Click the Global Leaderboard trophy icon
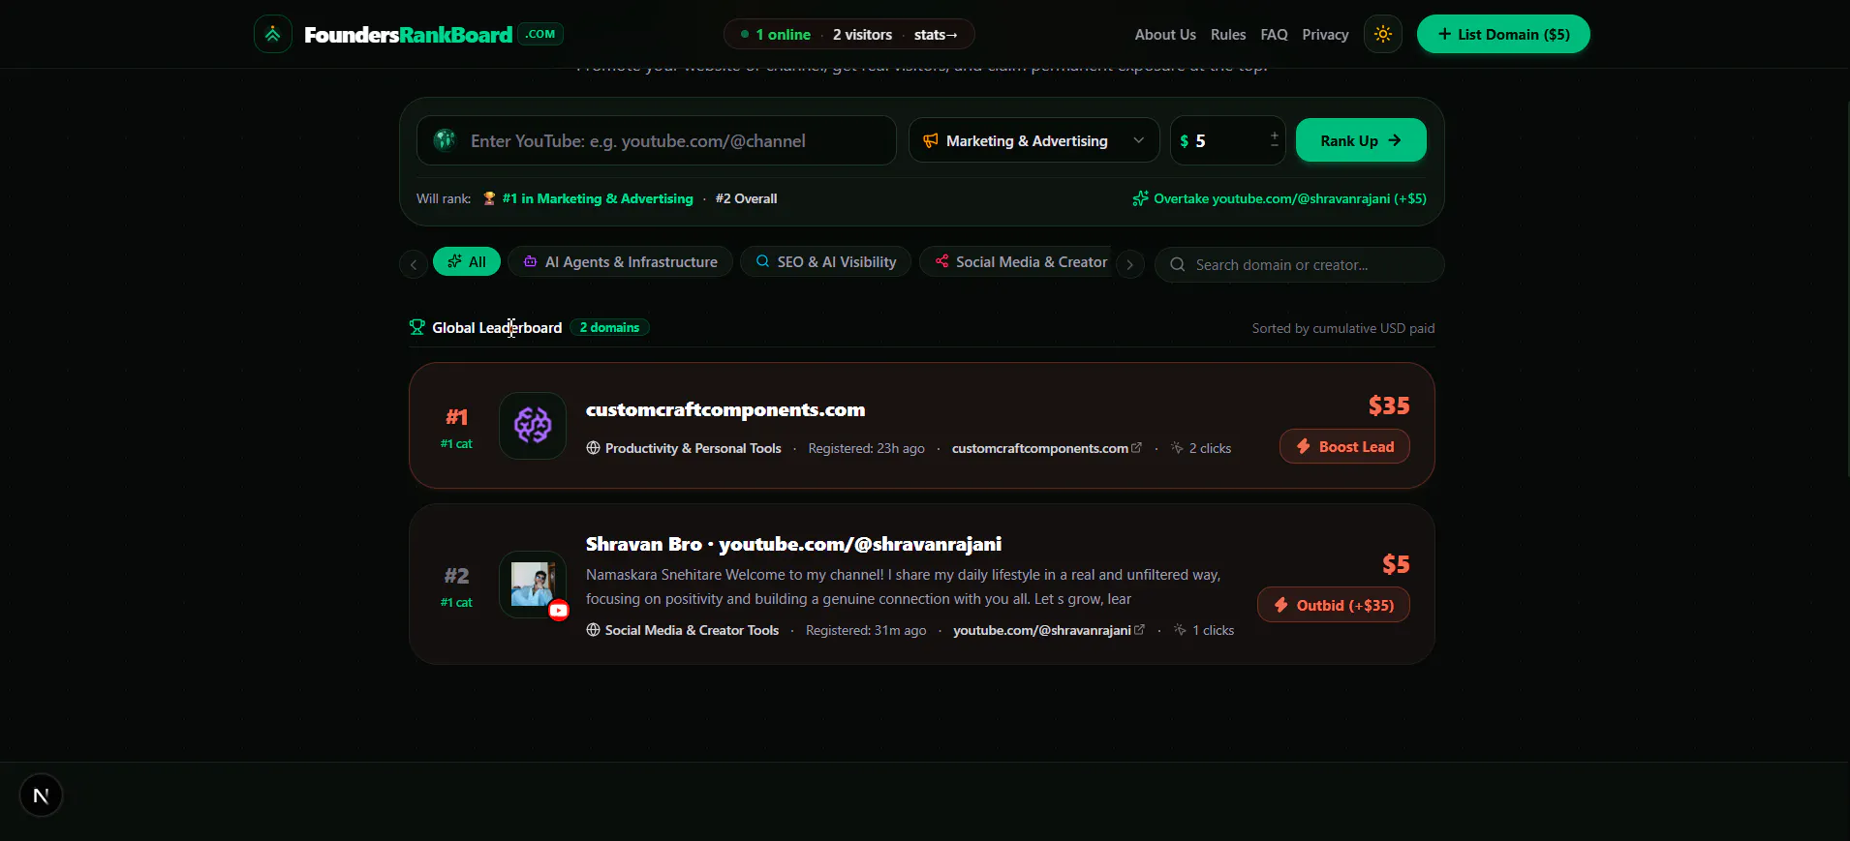The image size is (1850, 841). (x=417, y=327)
